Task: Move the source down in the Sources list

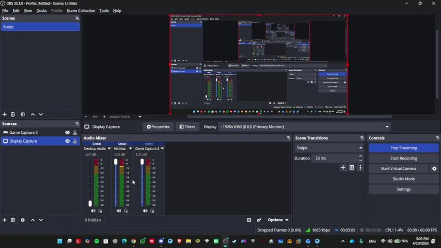Action: [x=41, y=220]
